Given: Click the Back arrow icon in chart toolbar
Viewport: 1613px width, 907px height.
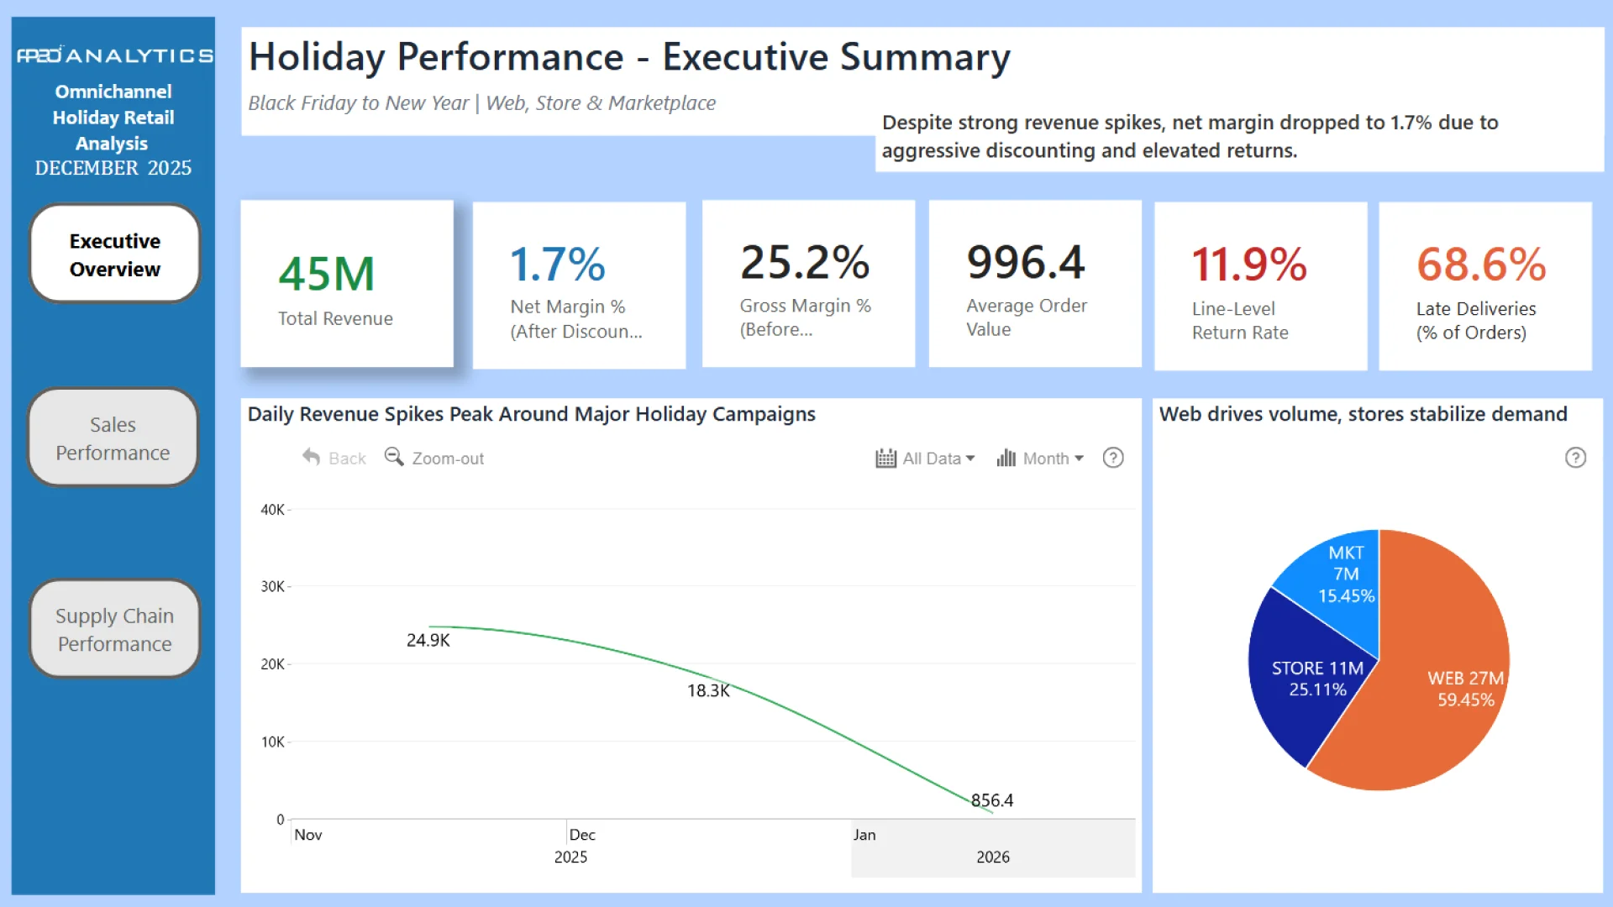Looking at the screenshot, I should point(312,458).
